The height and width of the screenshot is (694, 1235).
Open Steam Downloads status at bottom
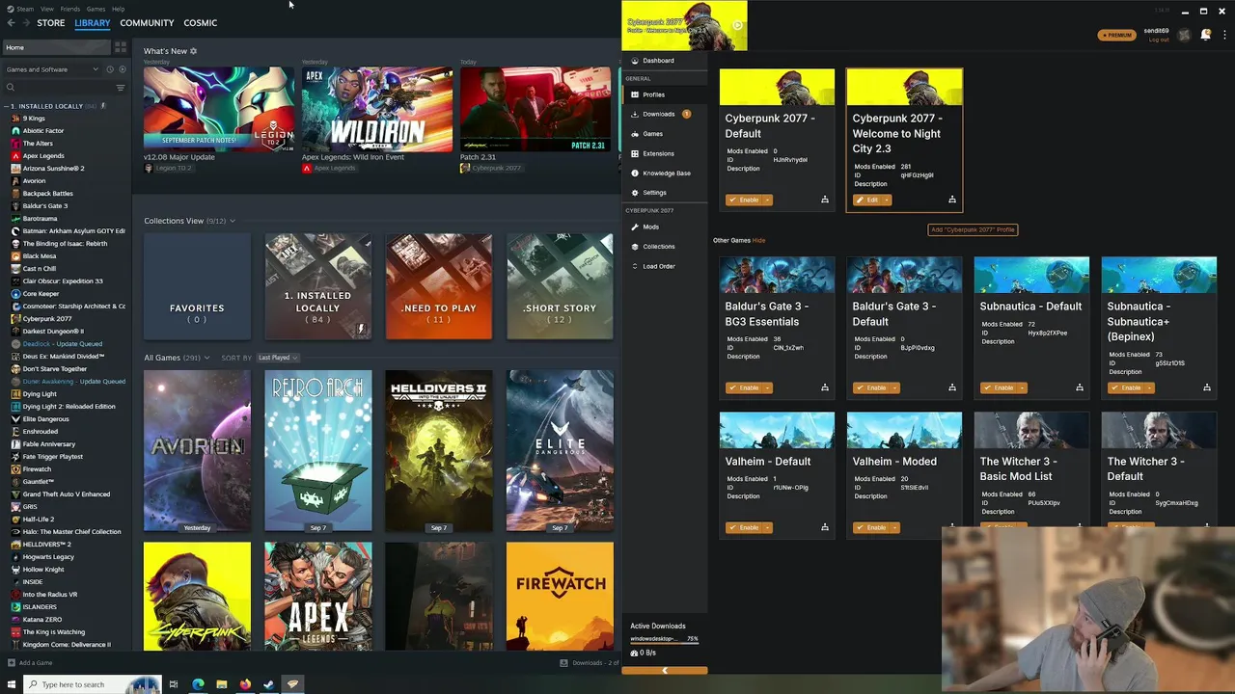(590, 662)
